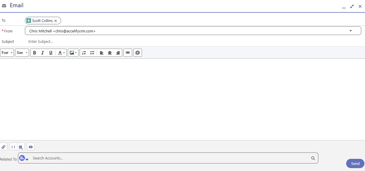Screen dimensions: 365x171
Task: Remove Scott Collins from recipients
Action: (56, 21)
